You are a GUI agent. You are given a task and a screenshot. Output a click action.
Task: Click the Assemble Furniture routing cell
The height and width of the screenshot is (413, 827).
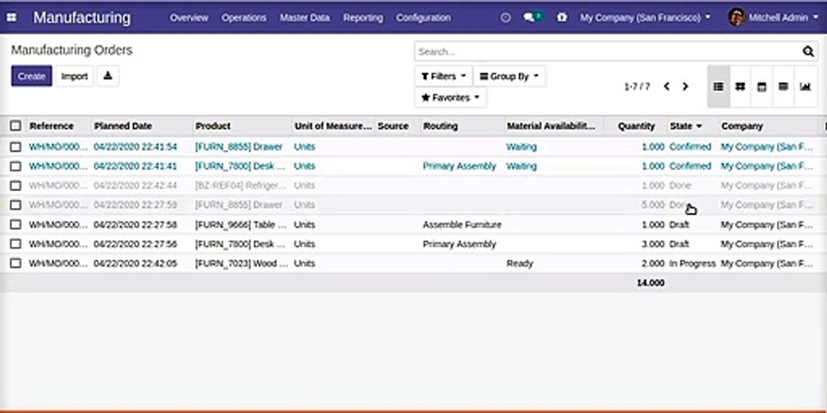pos(462,225)
